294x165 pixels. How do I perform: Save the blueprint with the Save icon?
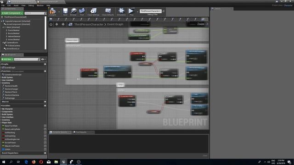pos(65,11)
